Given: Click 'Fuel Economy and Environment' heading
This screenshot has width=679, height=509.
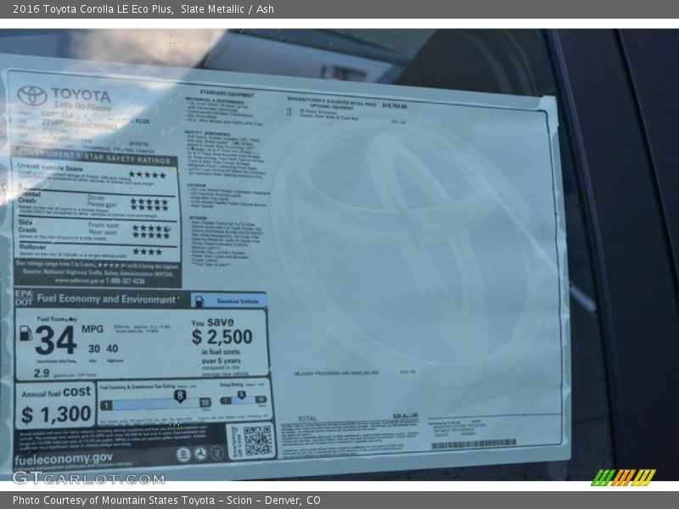Looking at the screenshot, I should pos(106,299).
